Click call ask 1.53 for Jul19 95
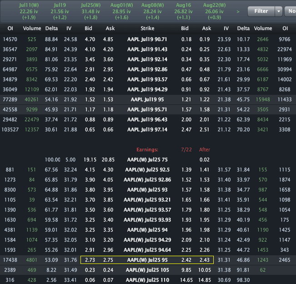Screen dimensions: 296x284 coord(108,99)
